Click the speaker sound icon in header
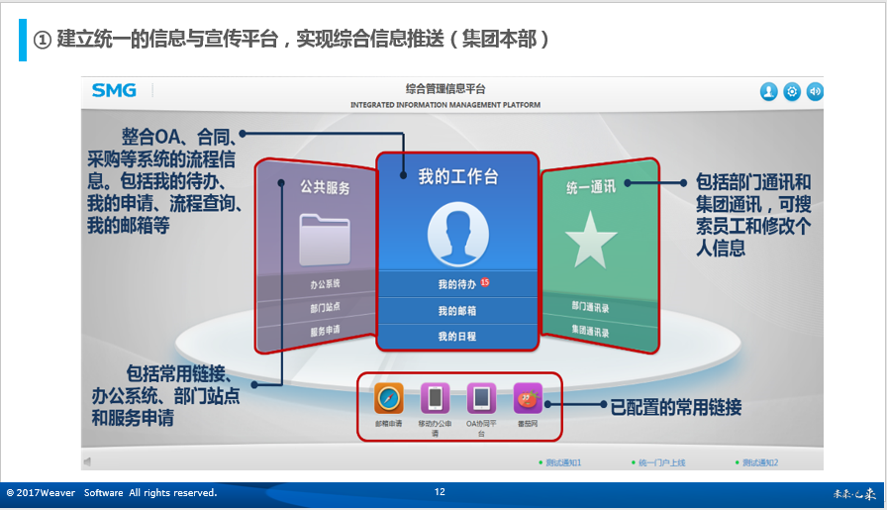This screenshot has height=510, width=887. (x=815, y=92)
